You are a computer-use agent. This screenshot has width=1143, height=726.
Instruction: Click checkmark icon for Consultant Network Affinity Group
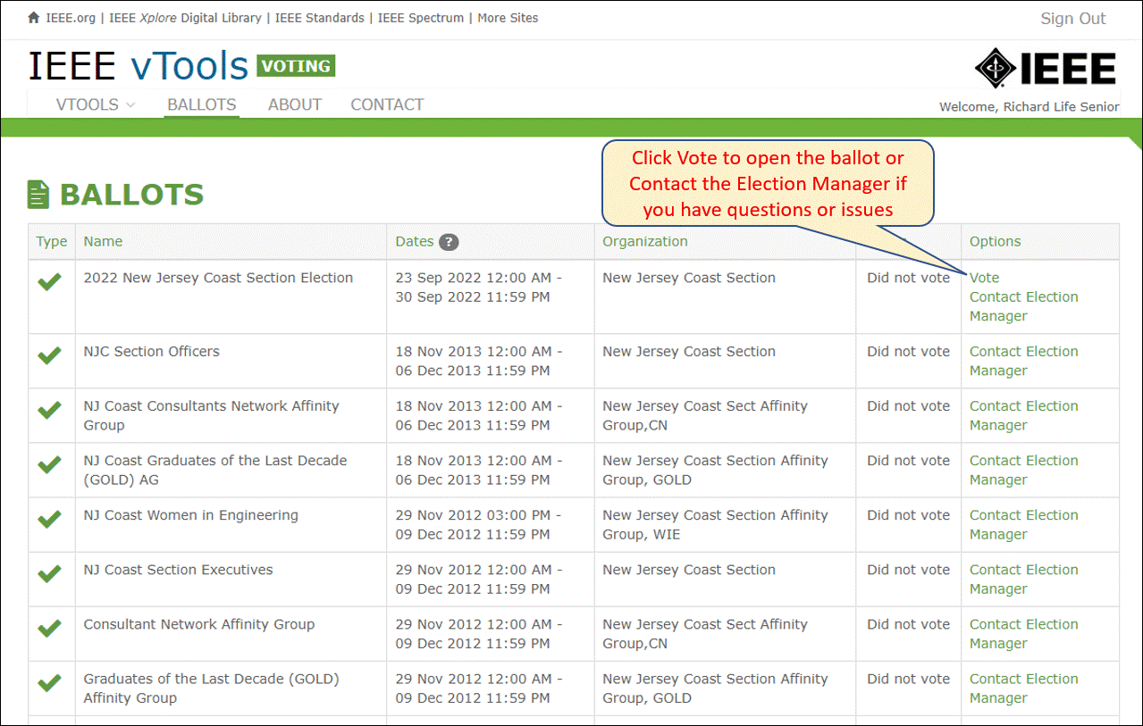tap(50, 628)
